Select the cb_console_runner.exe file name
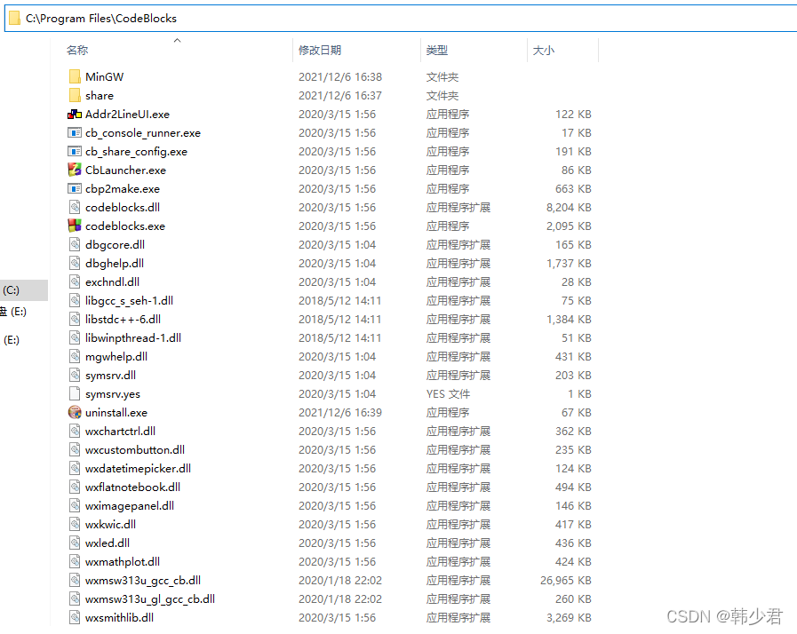Image resolution: width=797 pixels, height=634 pixels. pyautogui.click(x=143, y=133)
